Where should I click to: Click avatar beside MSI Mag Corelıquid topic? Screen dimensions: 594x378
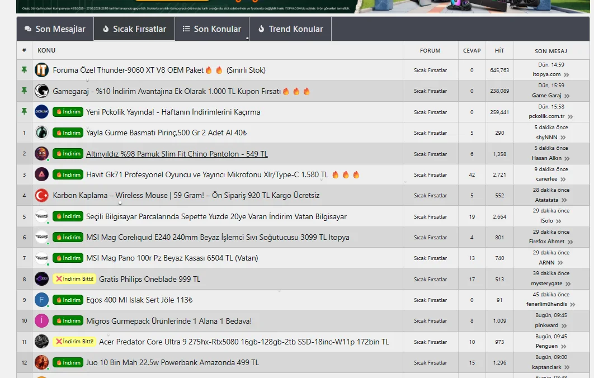click(42, 237)
